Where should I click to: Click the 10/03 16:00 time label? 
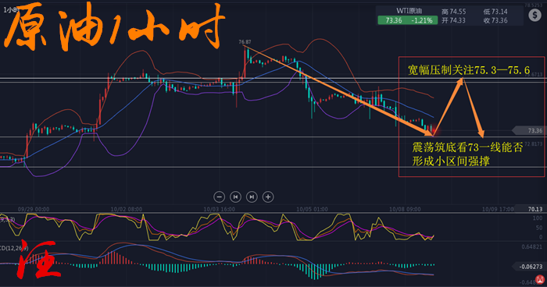pyautogui.click(x=219, y=209)
